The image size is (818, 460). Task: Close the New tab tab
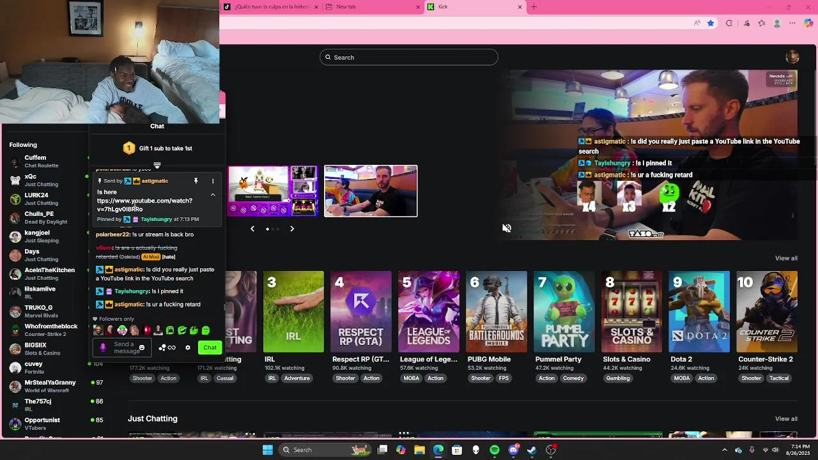[419, 7]
